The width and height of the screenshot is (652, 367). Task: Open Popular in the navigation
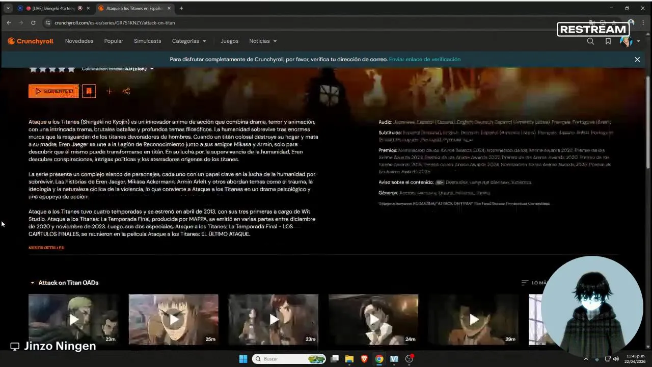[x=114, y=41]
